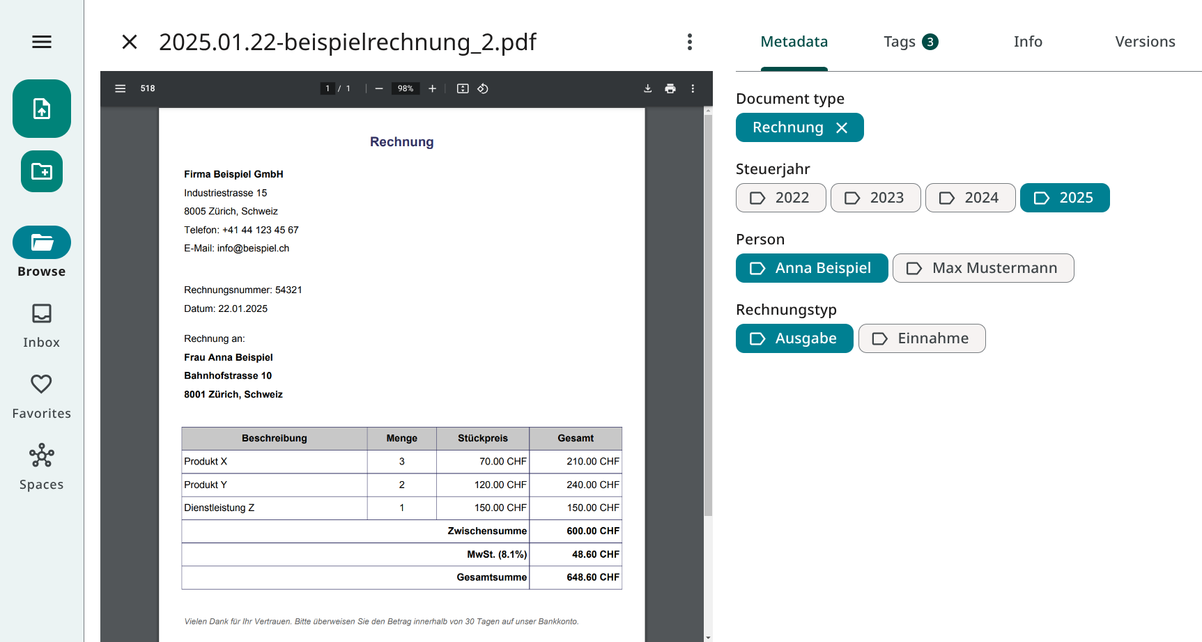Open PDF viewer more actions menu

click(x=693, y=88)
